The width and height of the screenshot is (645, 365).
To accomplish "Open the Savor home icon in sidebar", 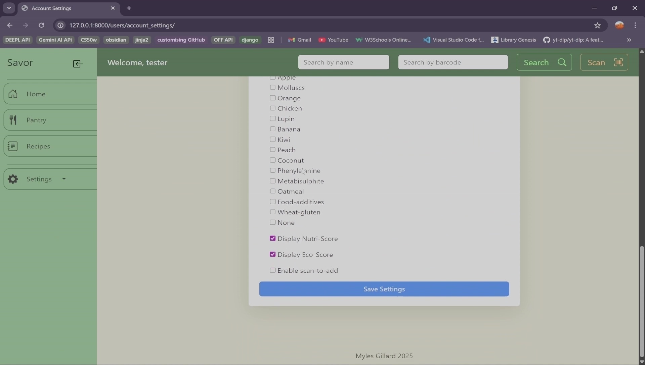I will point(13,94).
